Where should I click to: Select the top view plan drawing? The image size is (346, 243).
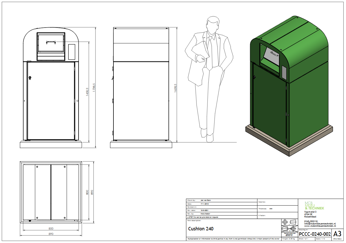point(51,192)
